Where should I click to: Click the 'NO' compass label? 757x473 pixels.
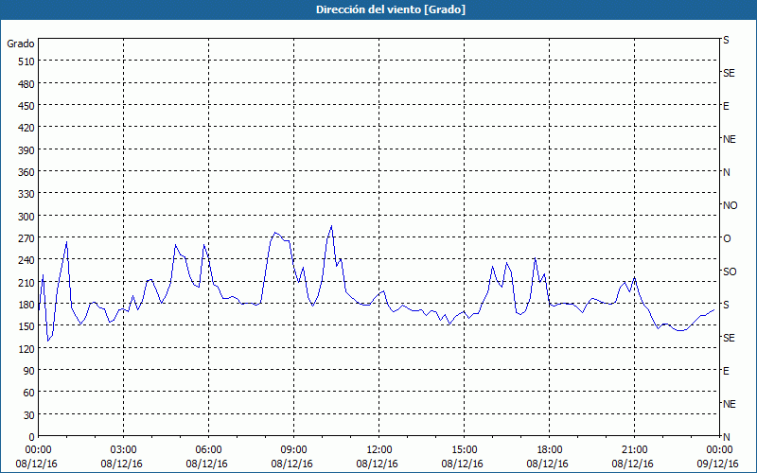coord(730,205)
